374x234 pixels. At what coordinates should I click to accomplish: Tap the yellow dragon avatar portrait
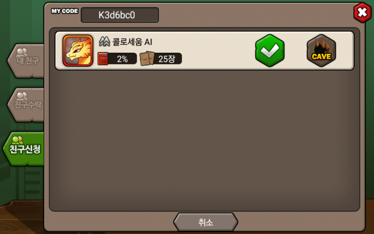click(78, 51)
